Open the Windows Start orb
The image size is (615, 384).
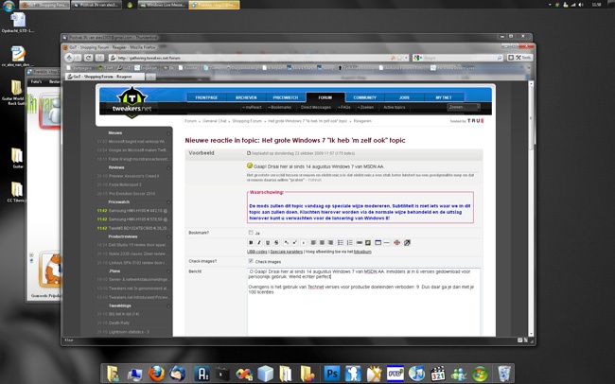coord(9,5)
